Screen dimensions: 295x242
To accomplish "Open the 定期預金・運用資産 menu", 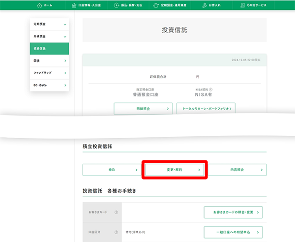I will click(x=170, y=5).
